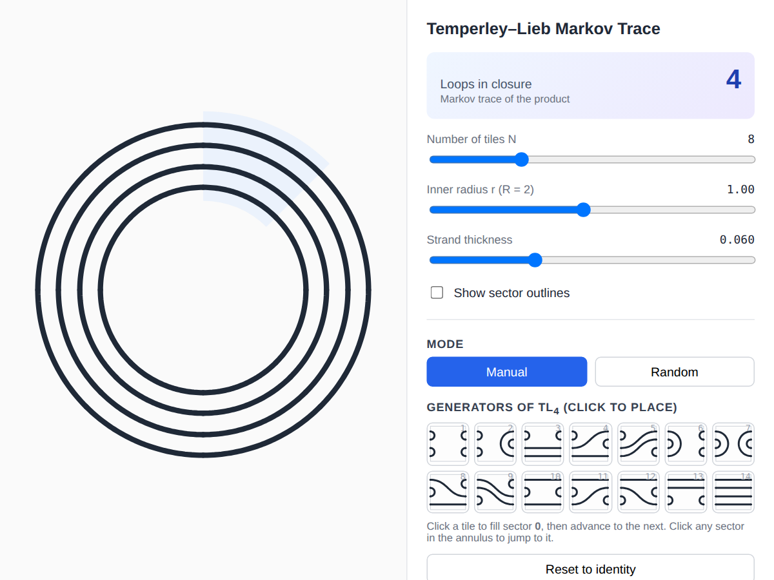Choose generator tile 13
This screenshot has width=774, height=580.
tap(686, 492)
